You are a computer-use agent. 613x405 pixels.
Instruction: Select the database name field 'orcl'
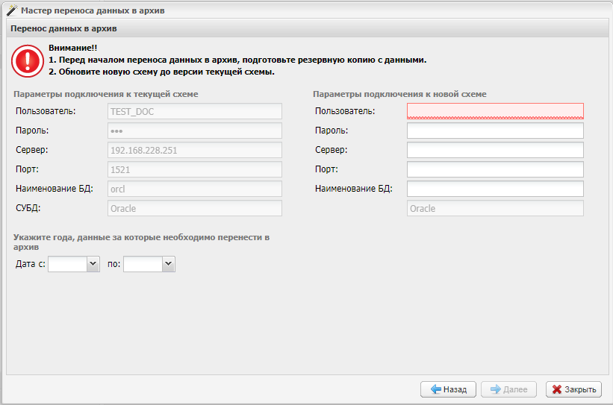(x=194, y=189)
